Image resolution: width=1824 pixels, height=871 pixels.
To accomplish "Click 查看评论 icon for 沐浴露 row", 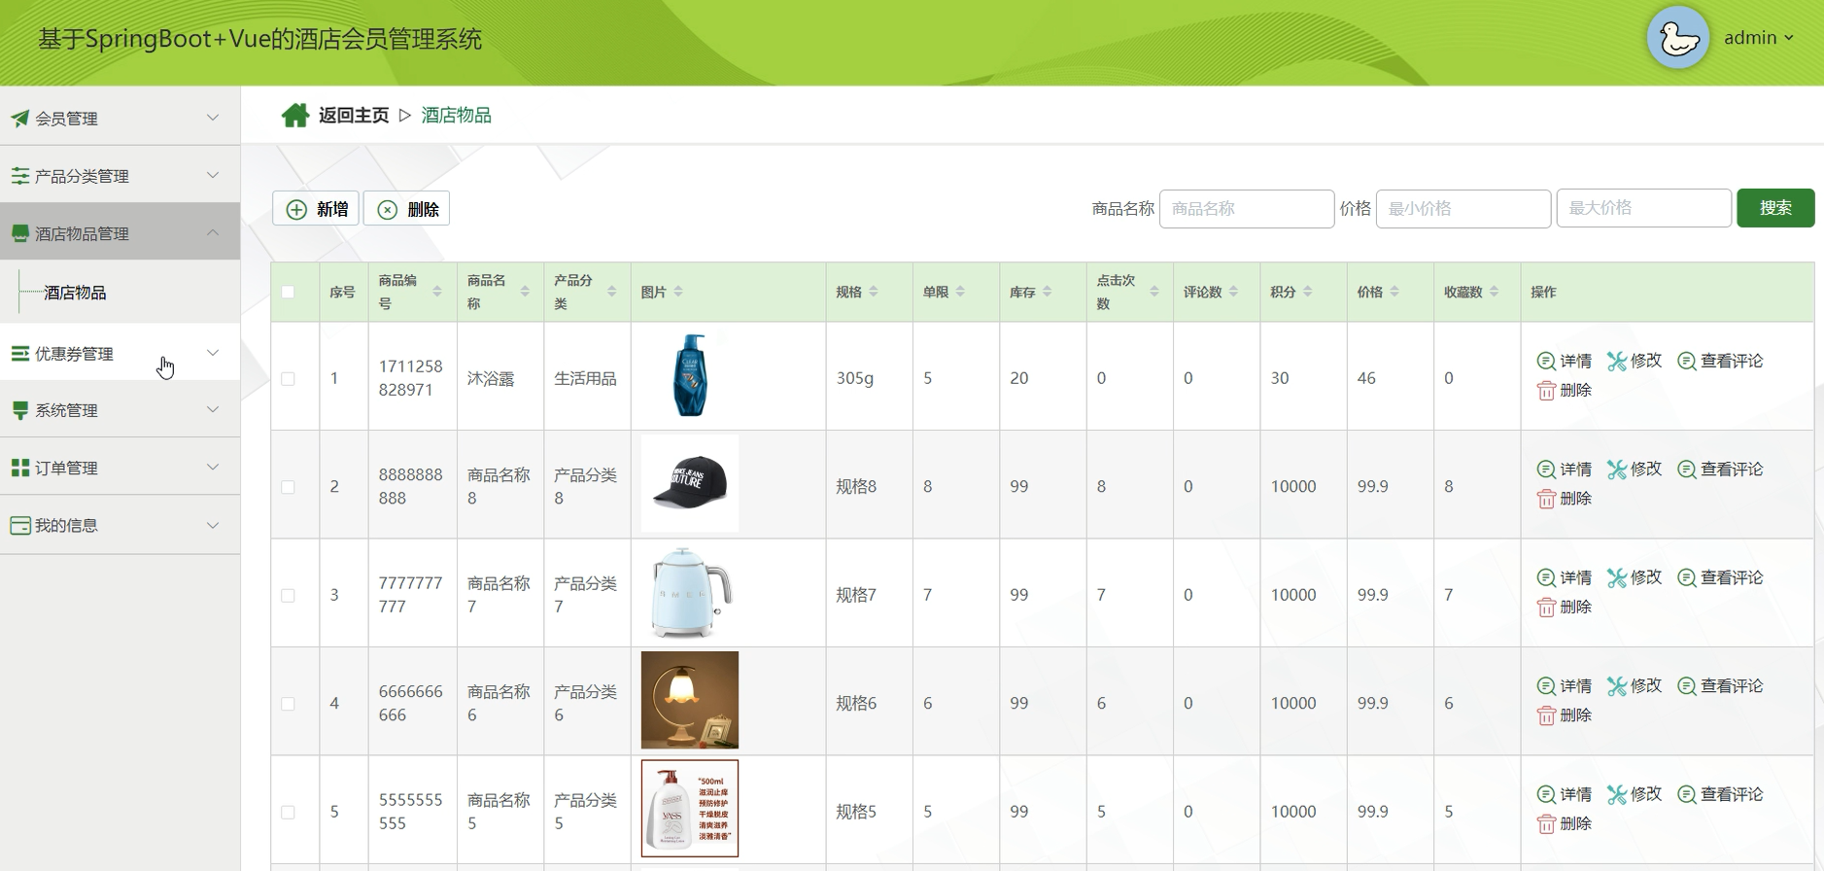I will (1687, 361).
